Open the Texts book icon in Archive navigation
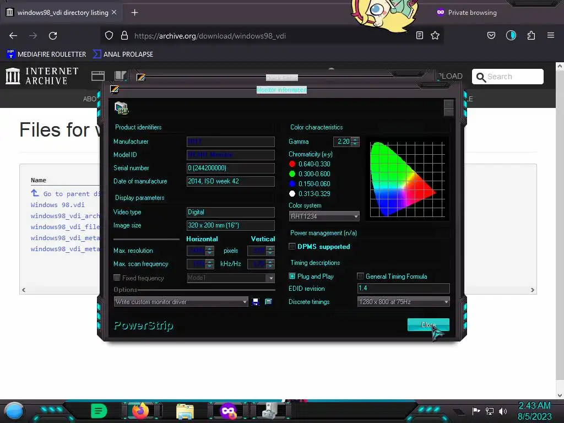This screenshot has height=423, width=564. [120, 76]
